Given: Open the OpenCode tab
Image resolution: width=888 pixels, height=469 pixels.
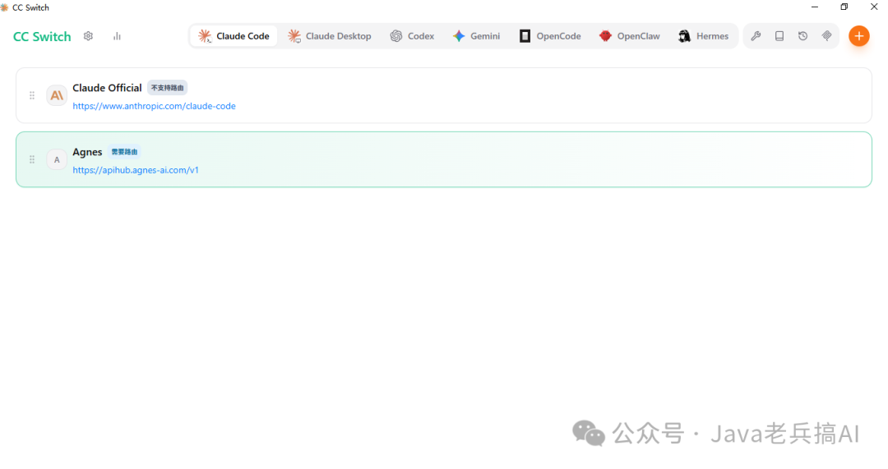Looking at the screenshot, I should click(550, 36).
